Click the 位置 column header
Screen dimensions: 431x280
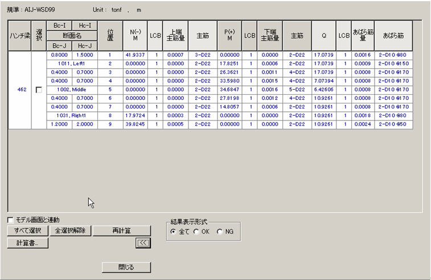[110, 36]
